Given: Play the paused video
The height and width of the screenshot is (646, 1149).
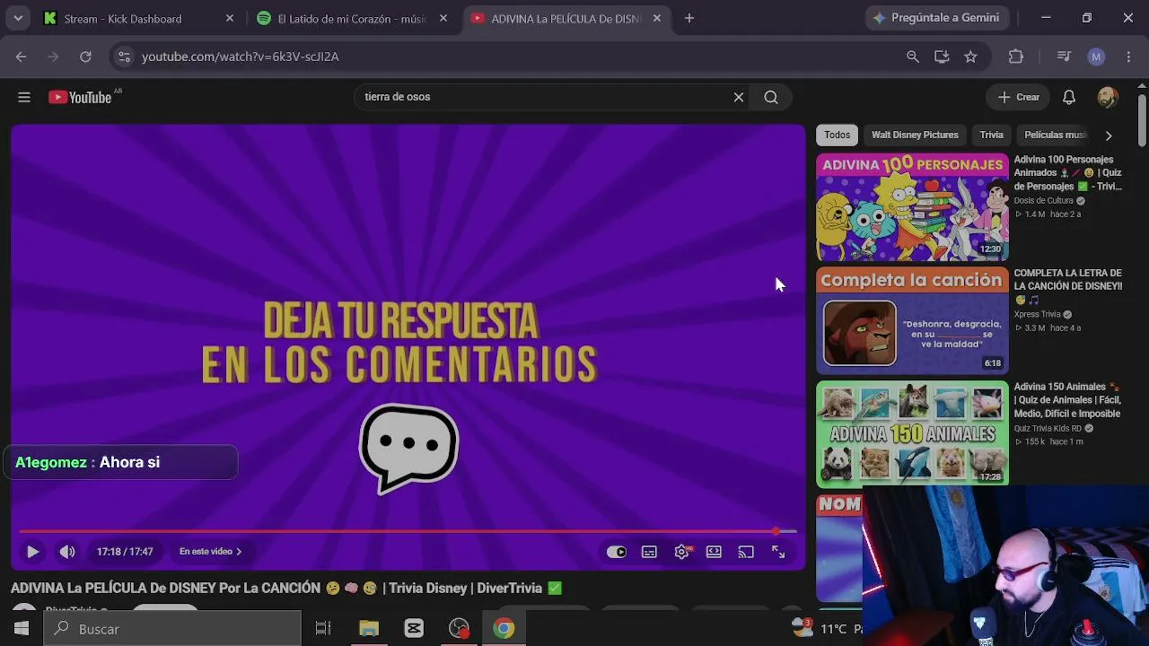Looking at the screenshot, I should click(32, 552).
